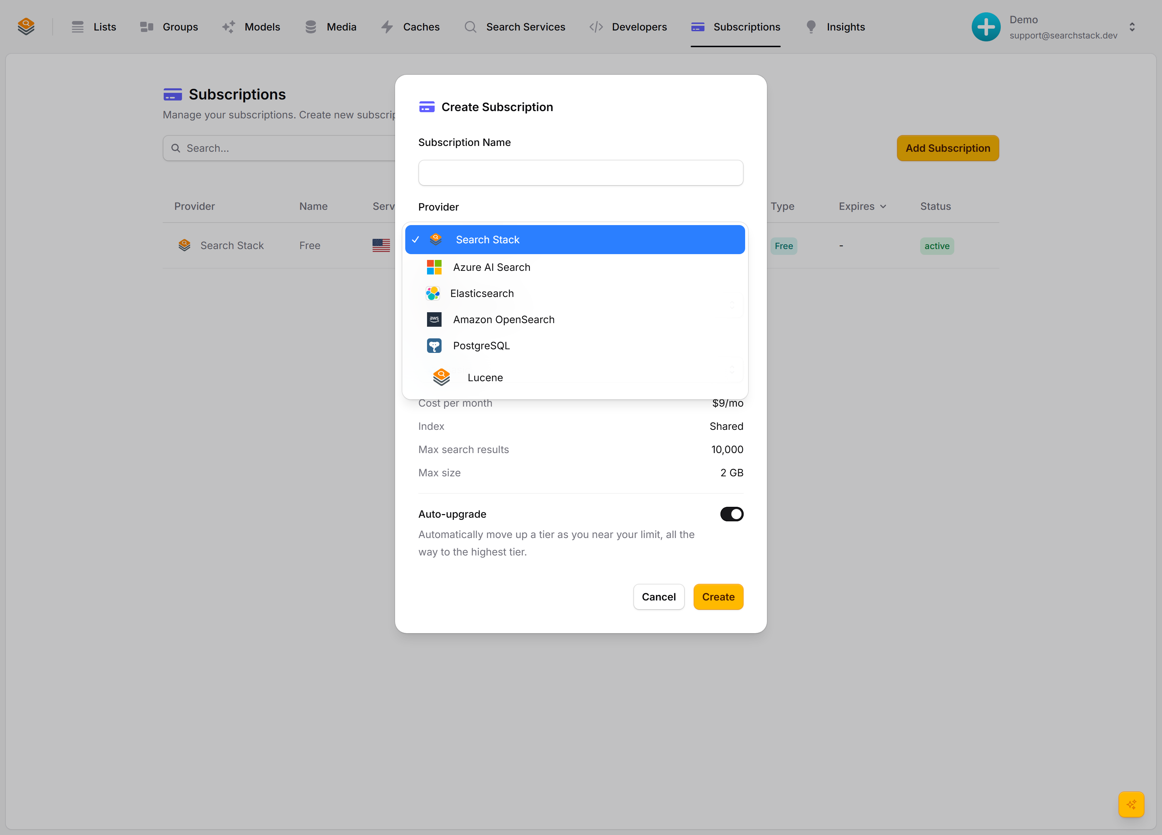Viewport: 1162px width, 835px height.
Task: Click the Create Subscription dialog header icon
Action: point(427,106)
